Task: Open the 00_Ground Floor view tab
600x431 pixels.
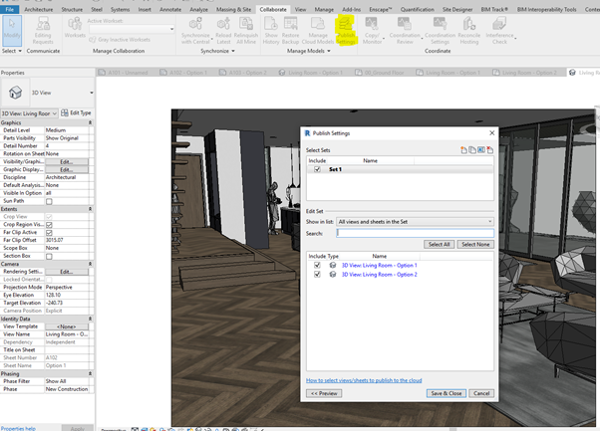Action: pyautogui.click(x=380, y=73)
